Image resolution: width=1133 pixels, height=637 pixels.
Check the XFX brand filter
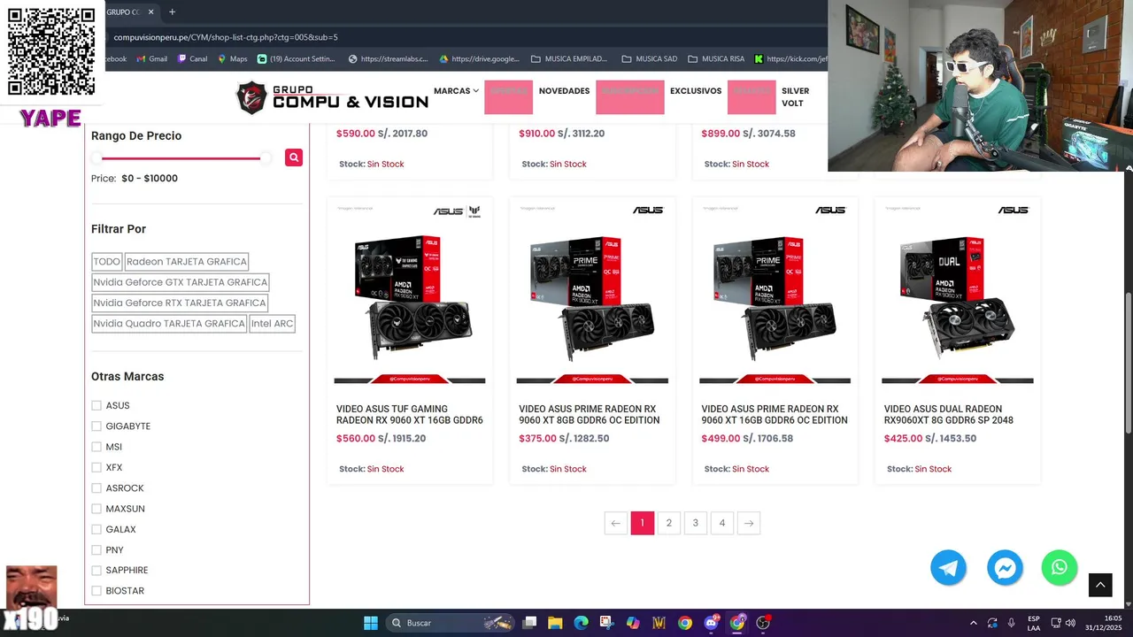(x=96, y=467)
